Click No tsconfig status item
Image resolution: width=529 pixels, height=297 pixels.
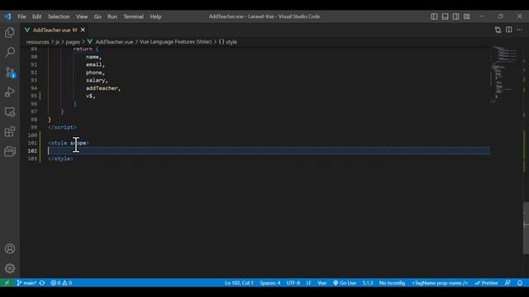[392, 283]
